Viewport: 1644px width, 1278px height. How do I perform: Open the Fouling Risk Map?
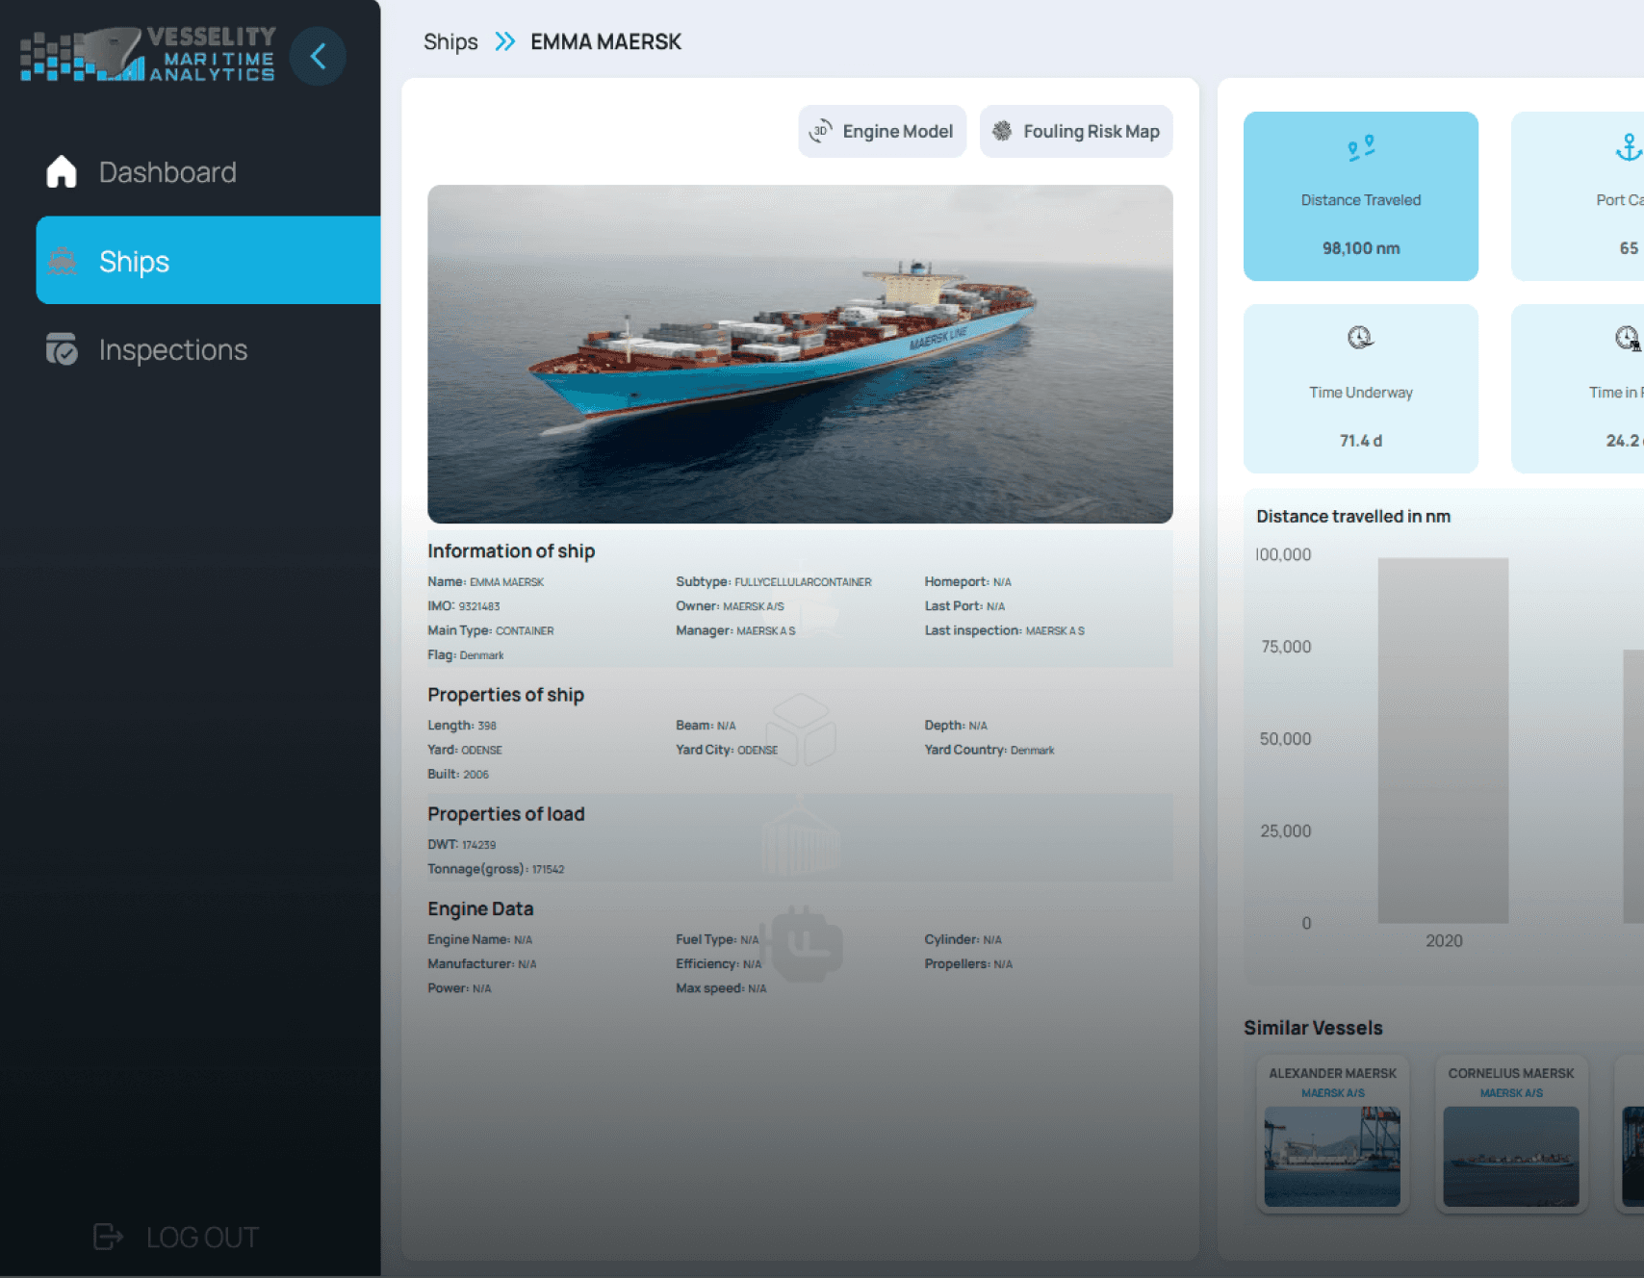(x=1076, y=132)
